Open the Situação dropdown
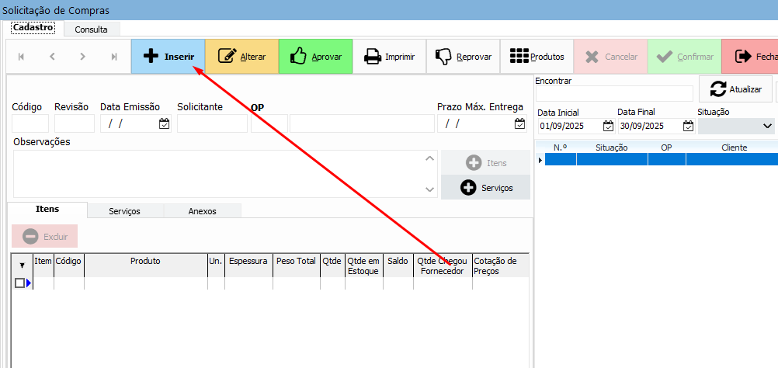Viewport: 778px width, 368px height. [767, 126]
